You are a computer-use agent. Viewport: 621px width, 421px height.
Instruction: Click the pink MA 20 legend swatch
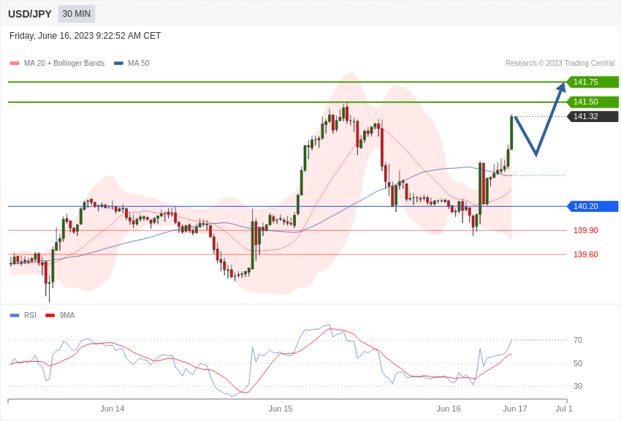click(15, 63)
